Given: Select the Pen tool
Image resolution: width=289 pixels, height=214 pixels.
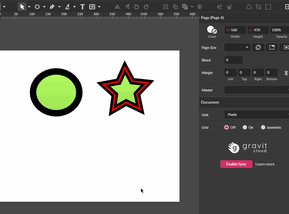Looking at the screenshot, I should point(52,6).
